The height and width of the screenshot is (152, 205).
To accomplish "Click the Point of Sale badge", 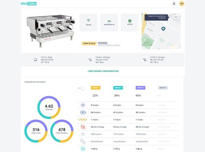I will pyautogui.click(x=89, y=43).
